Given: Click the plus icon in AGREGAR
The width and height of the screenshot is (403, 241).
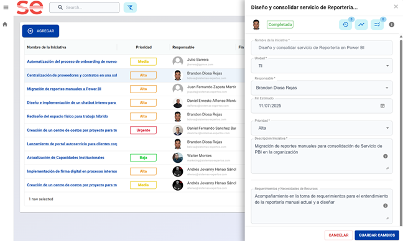Looking at the screenshot, I should [x=30, y=31].
